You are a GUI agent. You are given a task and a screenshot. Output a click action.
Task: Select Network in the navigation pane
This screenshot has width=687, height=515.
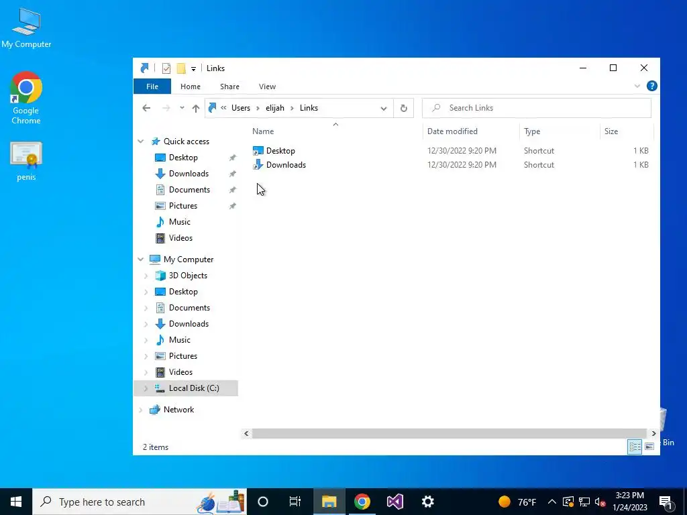point(178,410)
